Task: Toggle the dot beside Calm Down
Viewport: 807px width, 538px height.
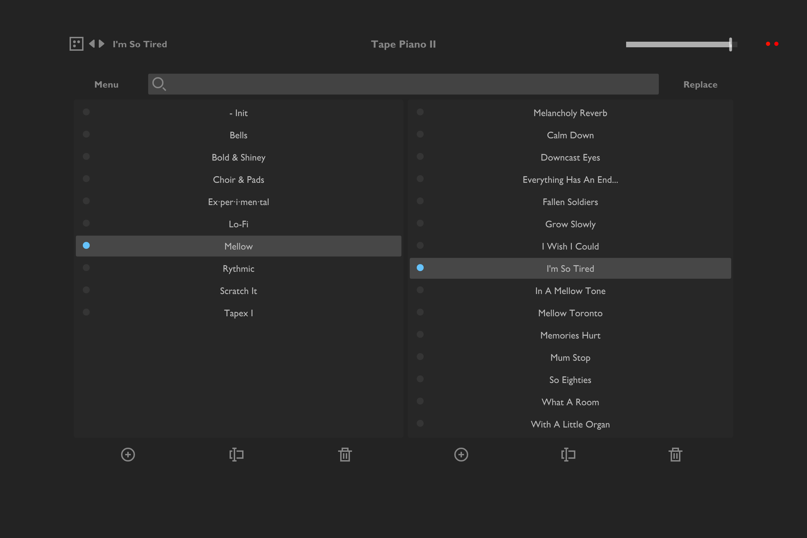Action: [420, 134]
